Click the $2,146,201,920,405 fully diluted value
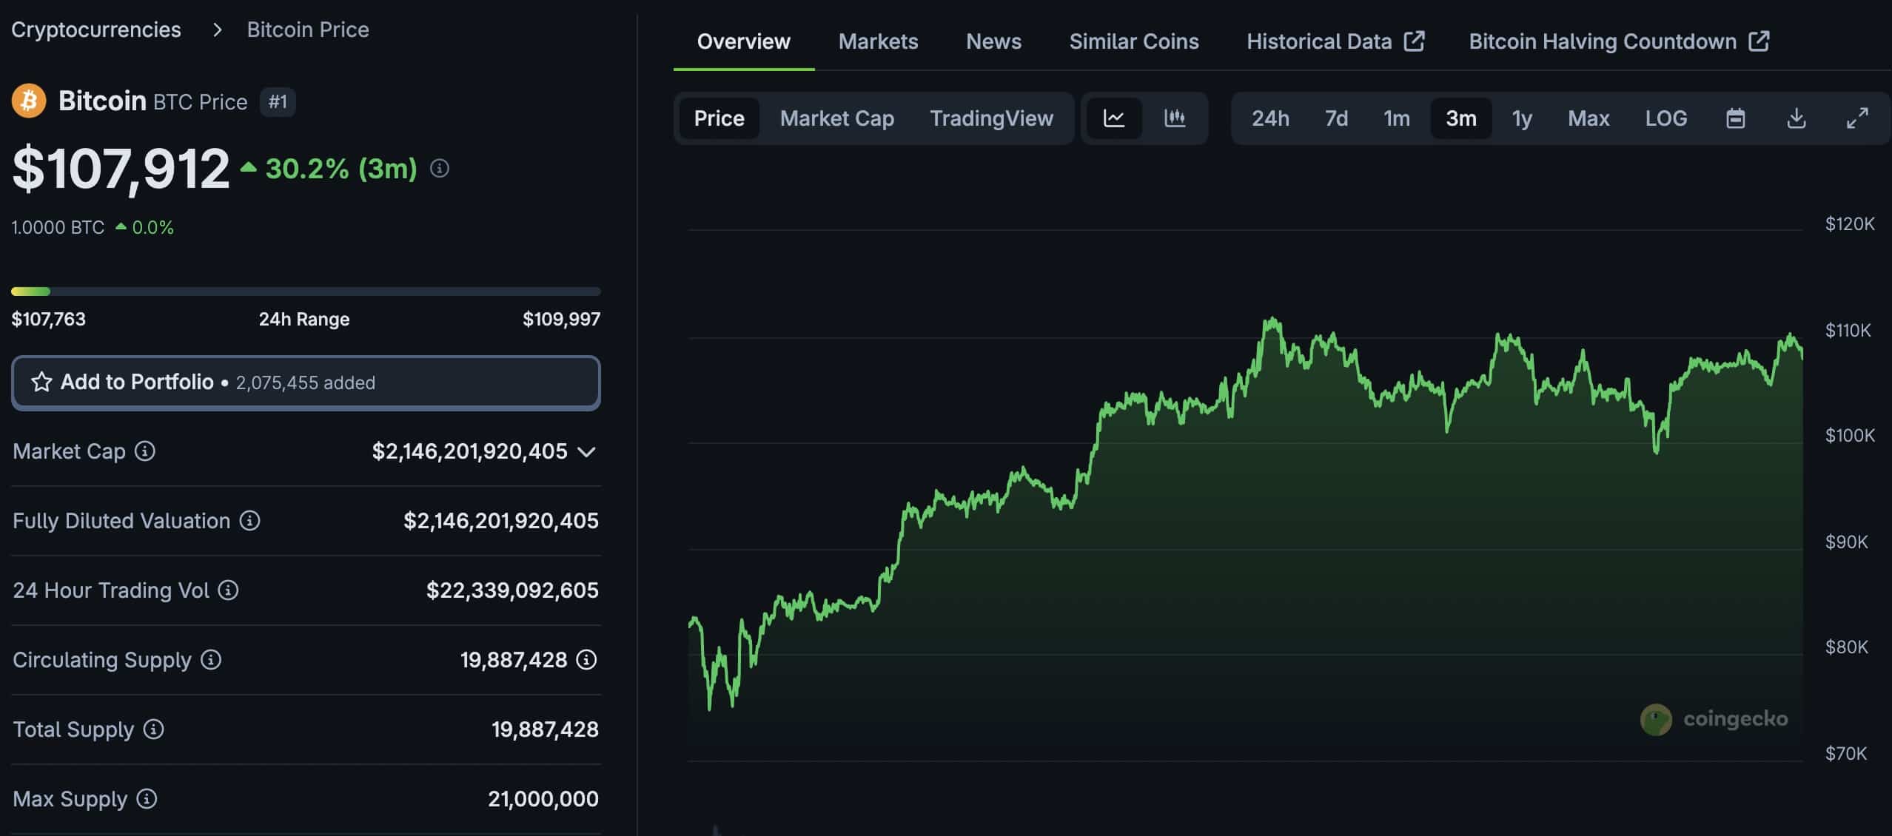Image resolution: width=1892 pixels, height=836 pixels. click(500, 521)
